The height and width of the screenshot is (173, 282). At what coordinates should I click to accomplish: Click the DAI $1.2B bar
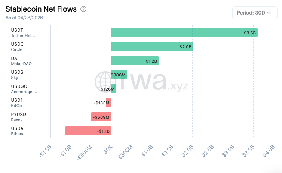click(x=135, y=61)
